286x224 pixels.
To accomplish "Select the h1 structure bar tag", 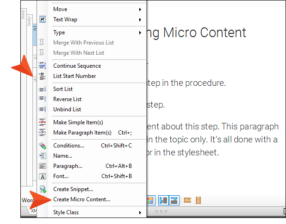I will (35, 35).
